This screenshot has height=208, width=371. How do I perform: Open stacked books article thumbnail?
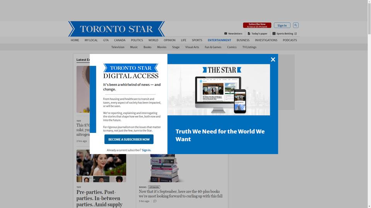[165, 168]
